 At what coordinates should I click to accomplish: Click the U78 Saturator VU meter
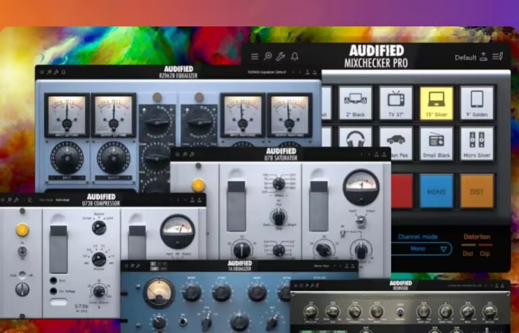point(361,187)
